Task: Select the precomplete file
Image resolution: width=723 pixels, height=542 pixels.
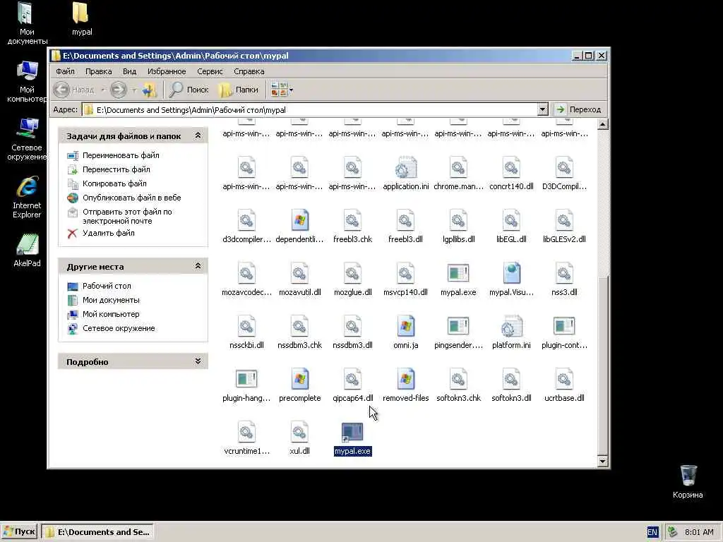Action: coord(299,386)
